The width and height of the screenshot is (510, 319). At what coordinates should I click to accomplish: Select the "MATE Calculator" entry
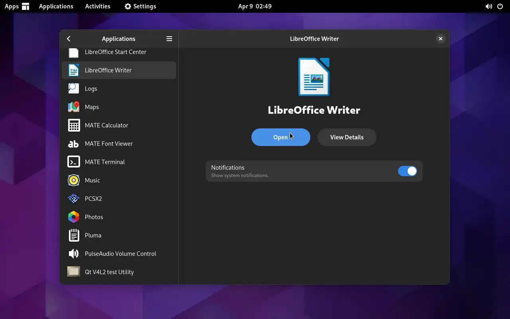[x=119, y=125]
